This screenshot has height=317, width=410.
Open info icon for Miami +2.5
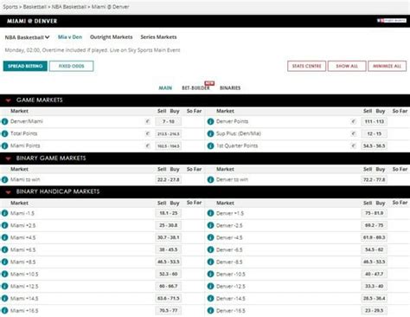[4, 225]
